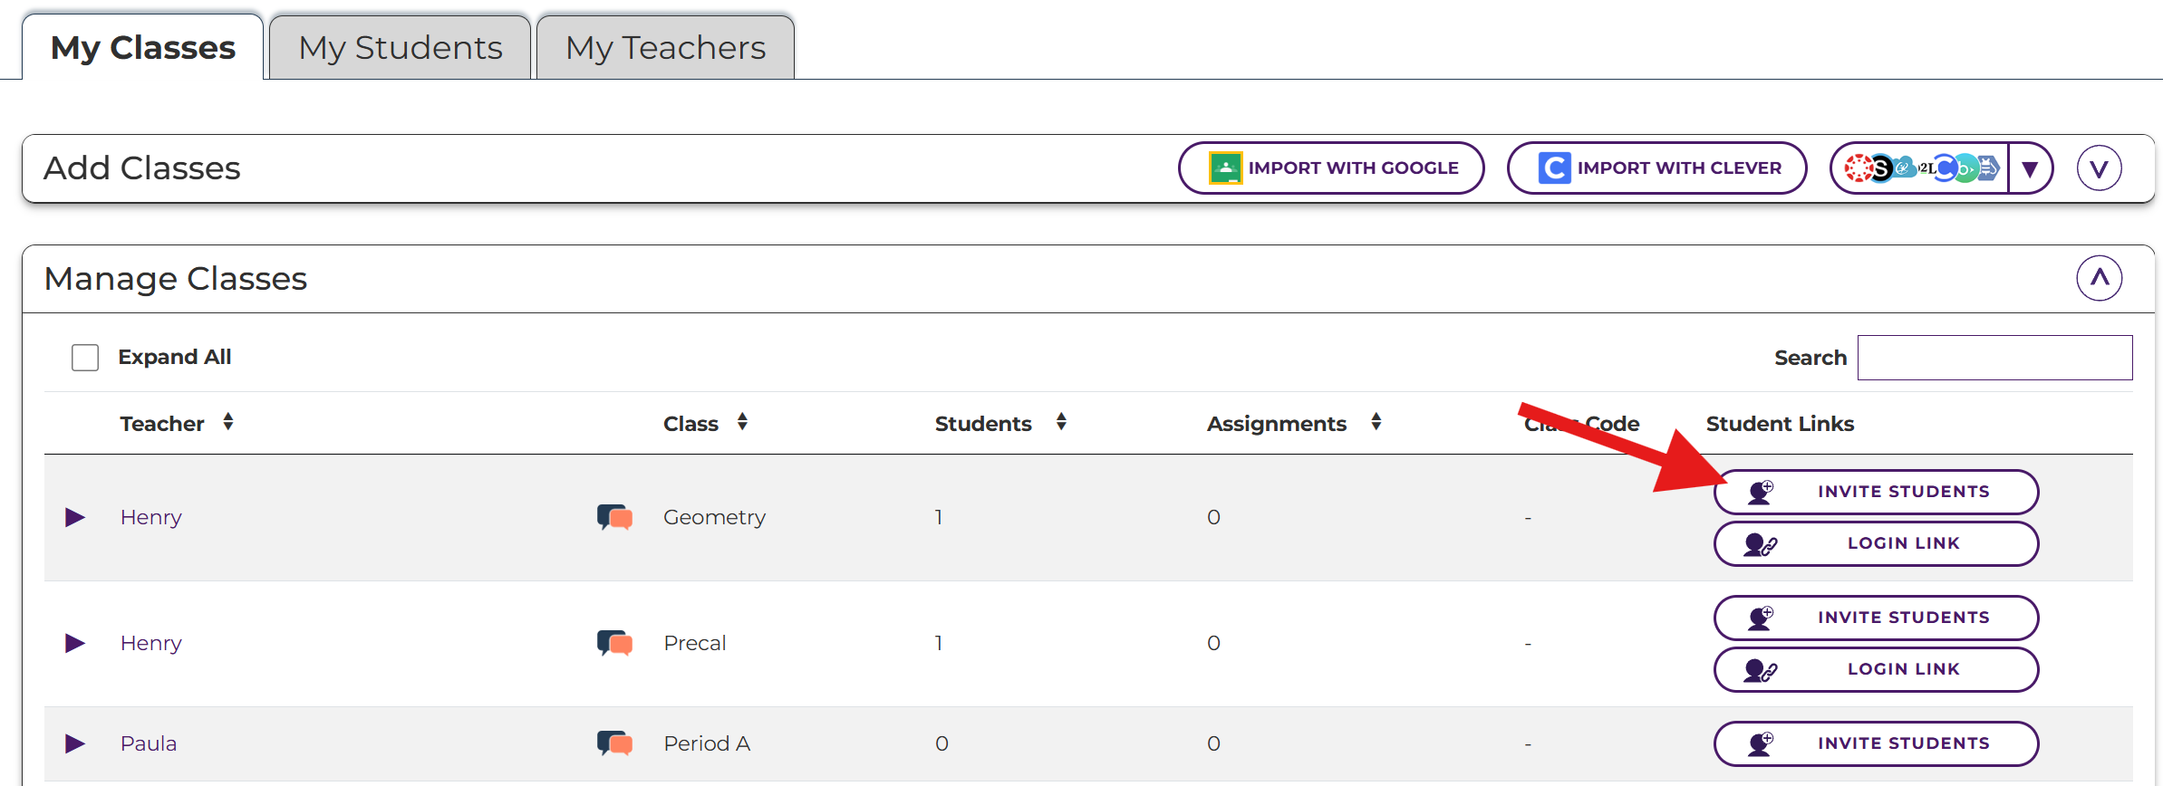Check the Expand All checkbox
2163x786 pixels.
coord(85,358)
